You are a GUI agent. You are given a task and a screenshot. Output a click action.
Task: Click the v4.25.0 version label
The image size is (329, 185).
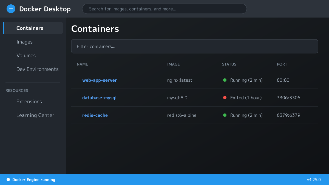click(314, 180)
